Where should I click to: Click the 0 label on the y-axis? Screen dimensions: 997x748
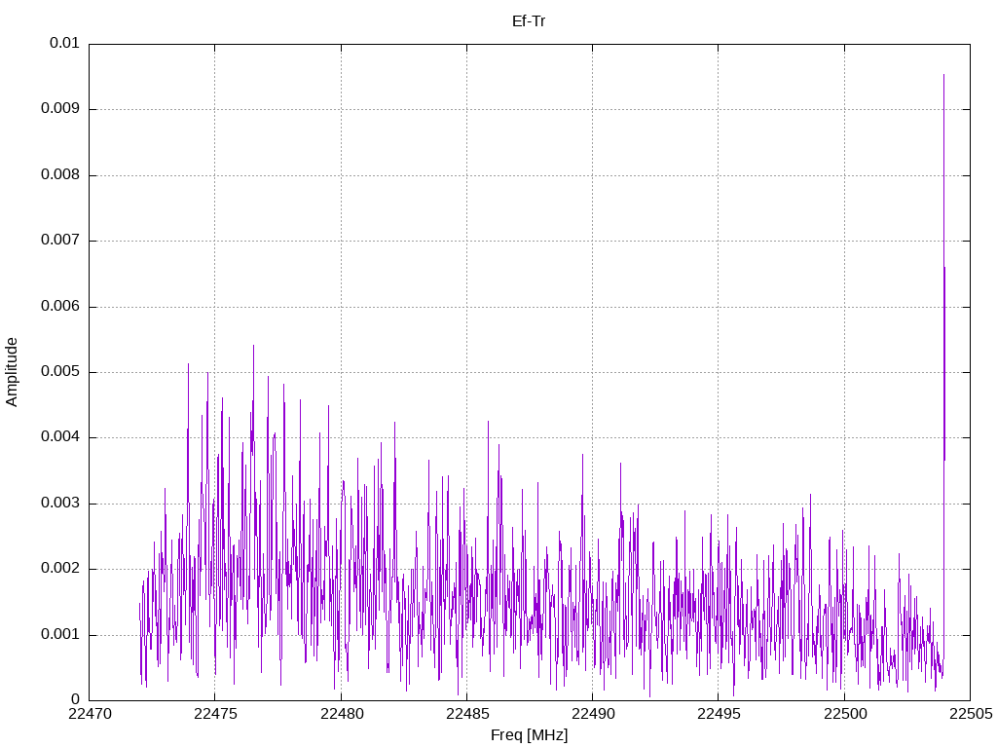tap(75, 700)
